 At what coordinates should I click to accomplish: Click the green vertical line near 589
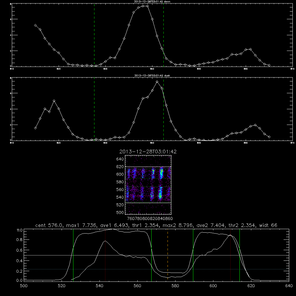tap(193, 255)
